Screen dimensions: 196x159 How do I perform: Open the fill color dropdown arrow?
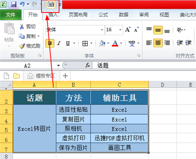point(108,43)
